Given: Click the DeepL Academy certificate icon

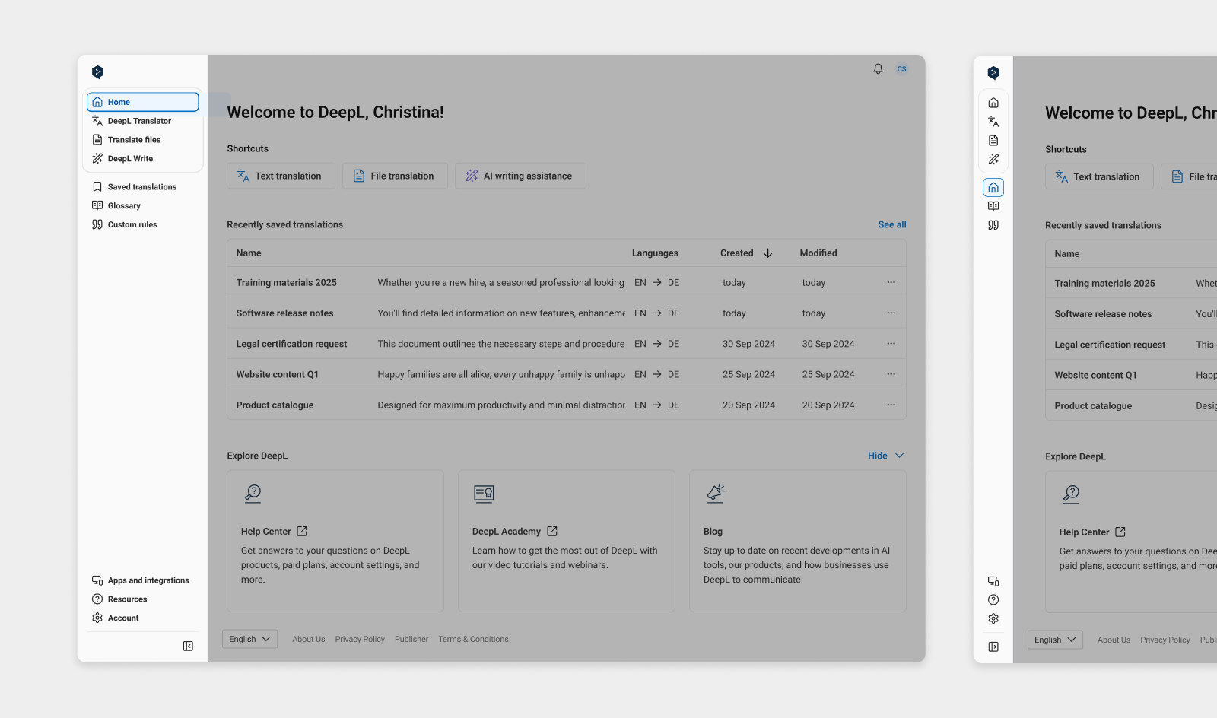Looking at the screenshot, I should 484,494.
